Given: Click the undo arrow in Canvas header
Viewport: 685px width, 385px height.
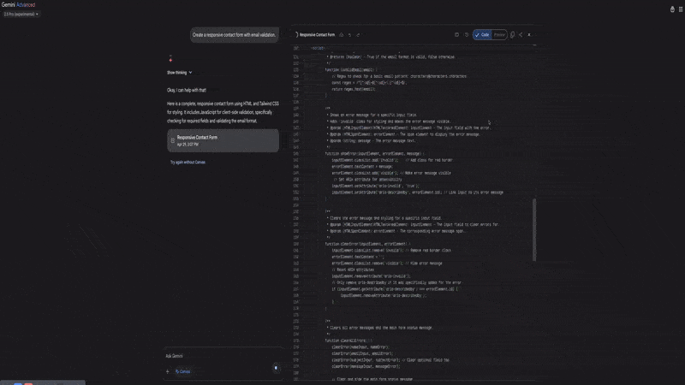Looking at the screenshot, I should point(349,35).
